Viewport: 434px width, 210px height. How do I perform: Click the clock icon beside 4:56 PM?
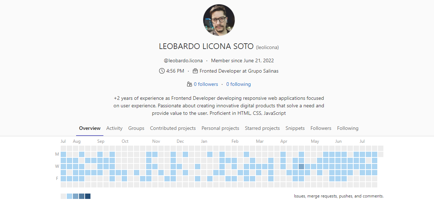[162, 70]
